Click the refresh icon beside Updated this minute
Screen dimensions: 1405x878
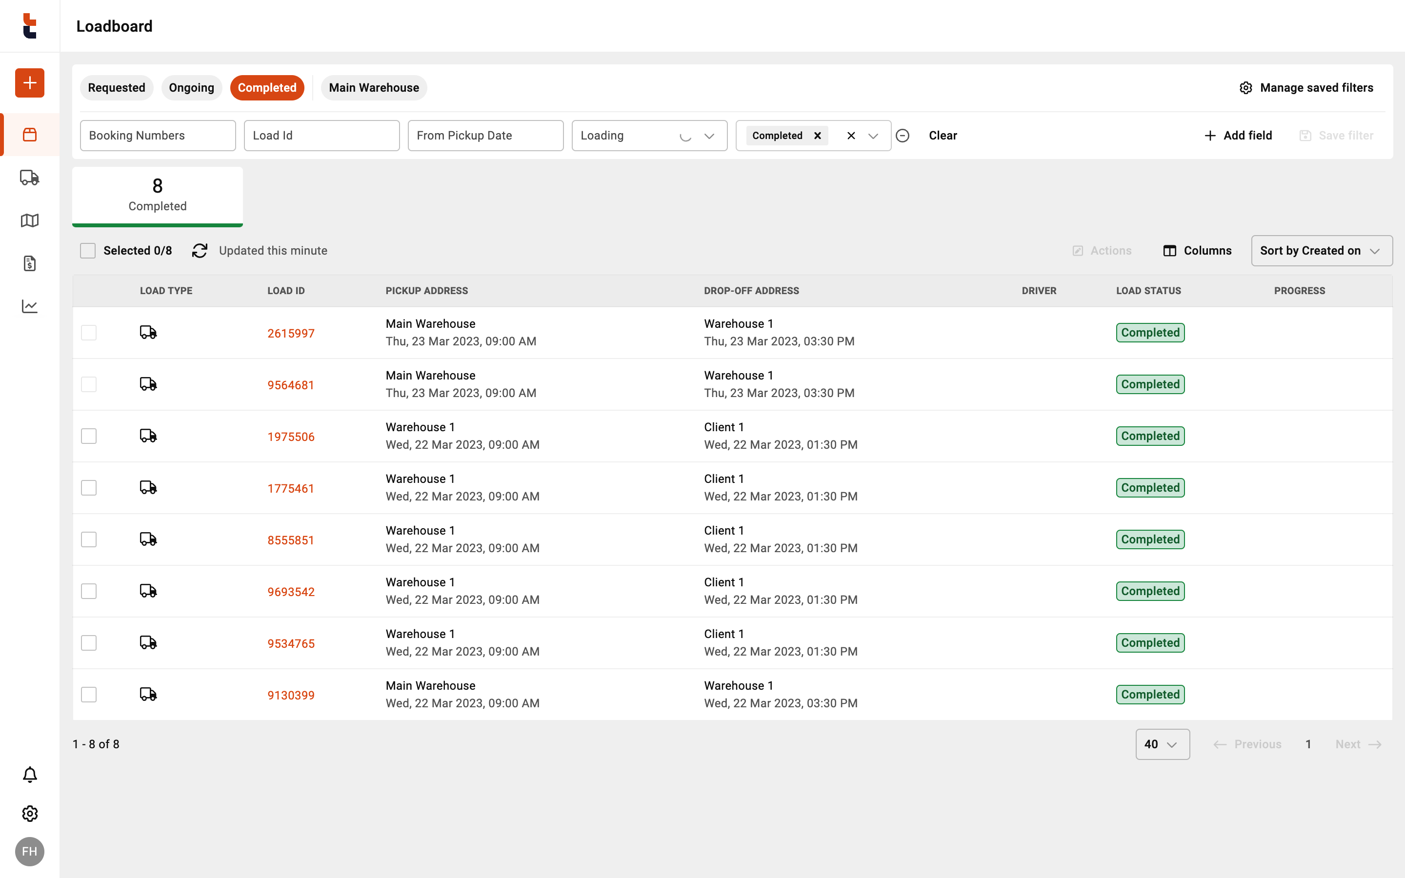pos(200,251)
